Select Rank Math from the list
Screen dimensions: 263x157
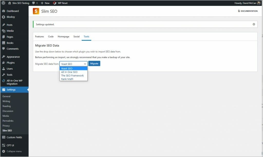coord(73,79)
